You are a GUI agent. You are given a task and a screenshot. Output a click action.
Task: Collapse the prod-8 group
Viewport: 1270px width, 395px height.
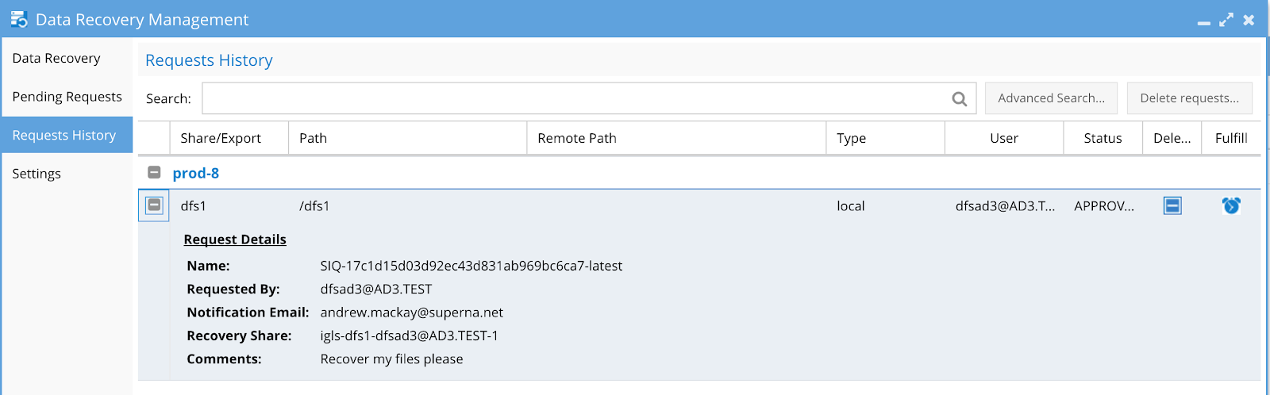[155, 172]
